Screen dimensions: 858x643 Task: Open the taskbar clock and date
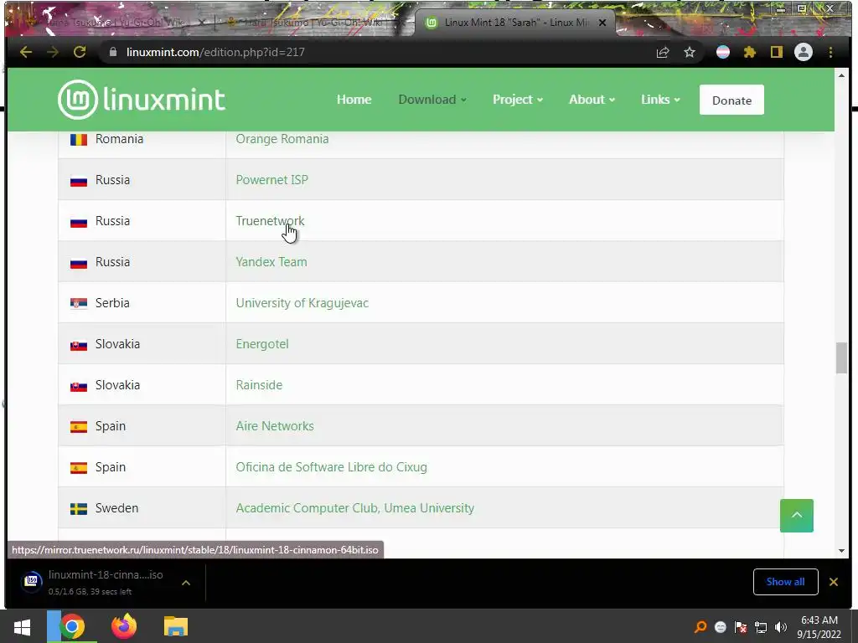[819, 627]
